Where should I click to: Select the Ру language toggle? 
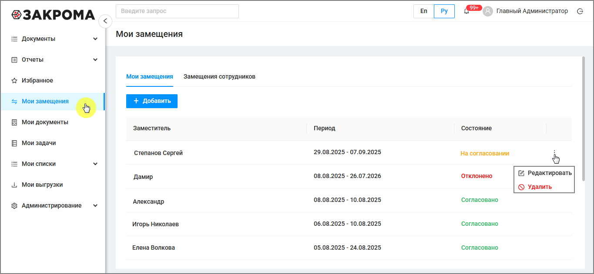click(x=444, y=11)
